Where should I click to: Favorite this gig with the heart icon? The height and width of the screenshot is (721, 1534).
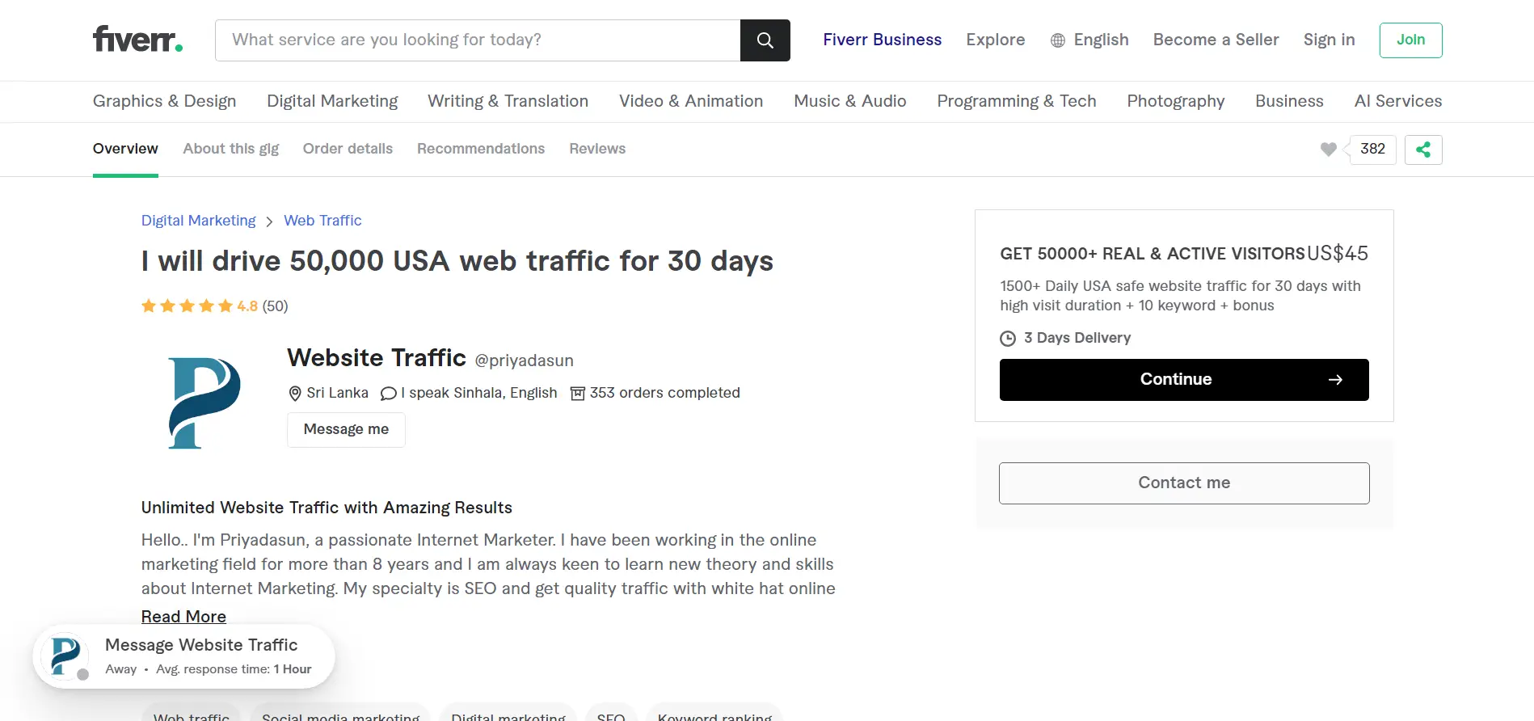pos(1328,150)
